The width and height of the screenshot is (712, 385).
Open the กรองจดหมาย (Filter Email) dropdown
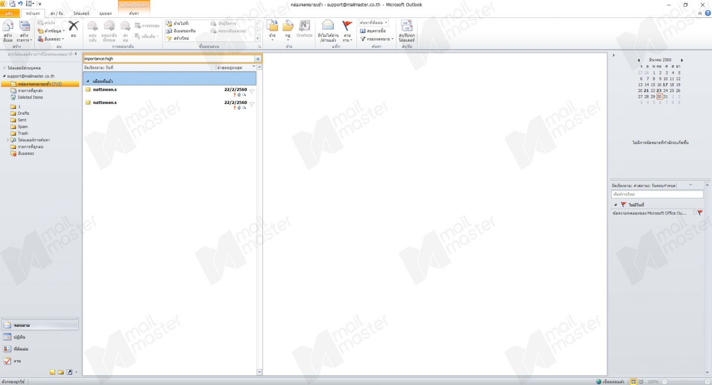[x=377, y=39]
